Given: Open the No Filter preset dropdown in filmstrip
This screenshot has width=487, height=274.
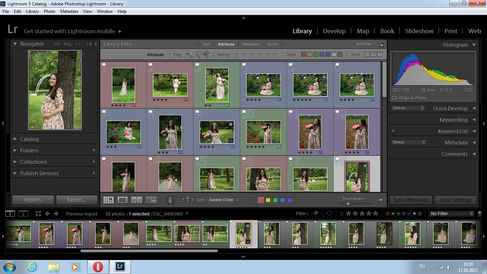Looking at the screenshot, I should click(451, 214).
